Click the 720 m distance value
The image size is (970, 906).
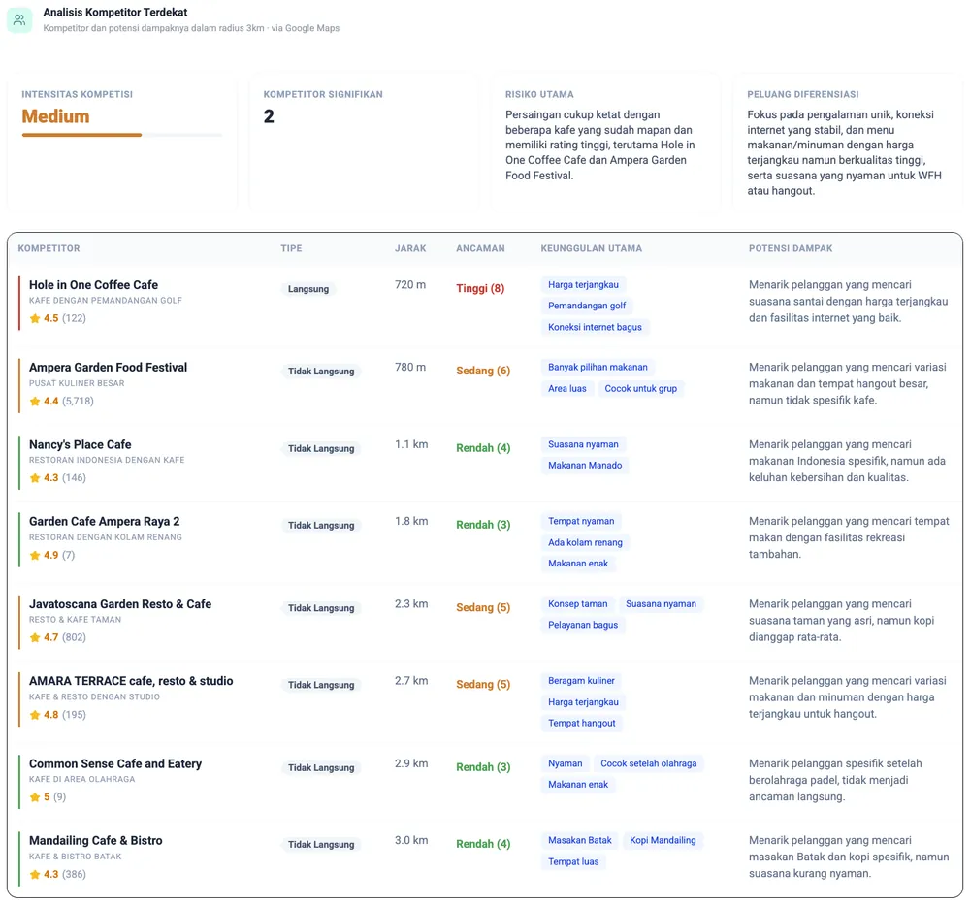click(x=410, y=285)
